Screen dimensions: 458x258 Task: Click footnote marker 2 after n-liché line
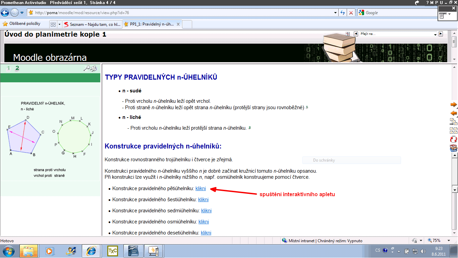tap(249, 128)
